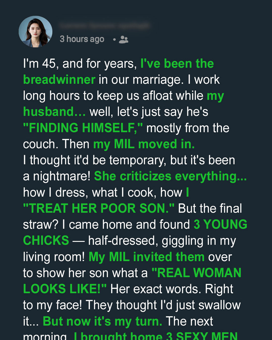This screenshot has height=340, width=272.
Task: Click the highlighted word 'CHICKS'
Action: [46, 241]
